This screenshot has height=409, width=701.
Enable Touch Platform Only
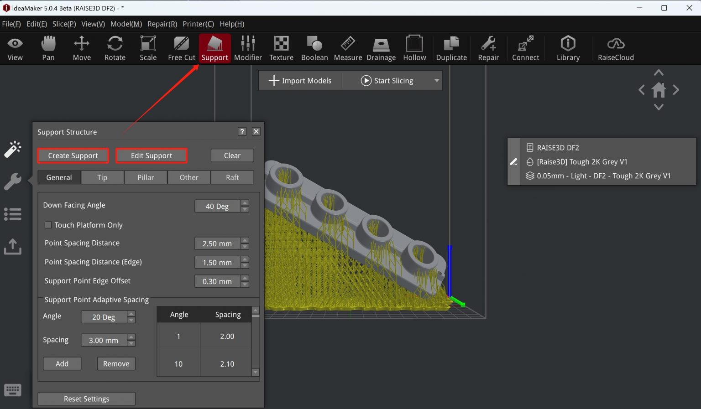click(x=48, y=225)
